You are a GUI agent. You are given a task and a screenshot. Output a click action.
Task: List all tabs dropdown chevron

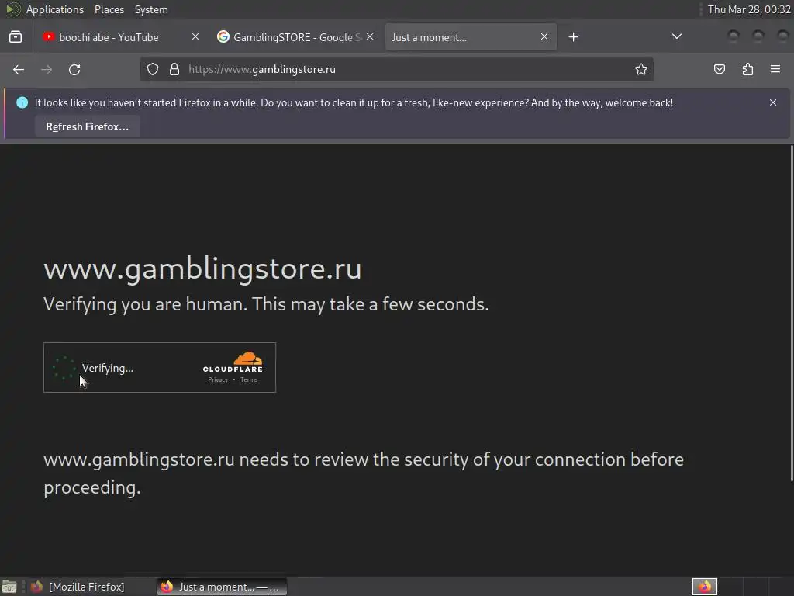tap(676, 36)
